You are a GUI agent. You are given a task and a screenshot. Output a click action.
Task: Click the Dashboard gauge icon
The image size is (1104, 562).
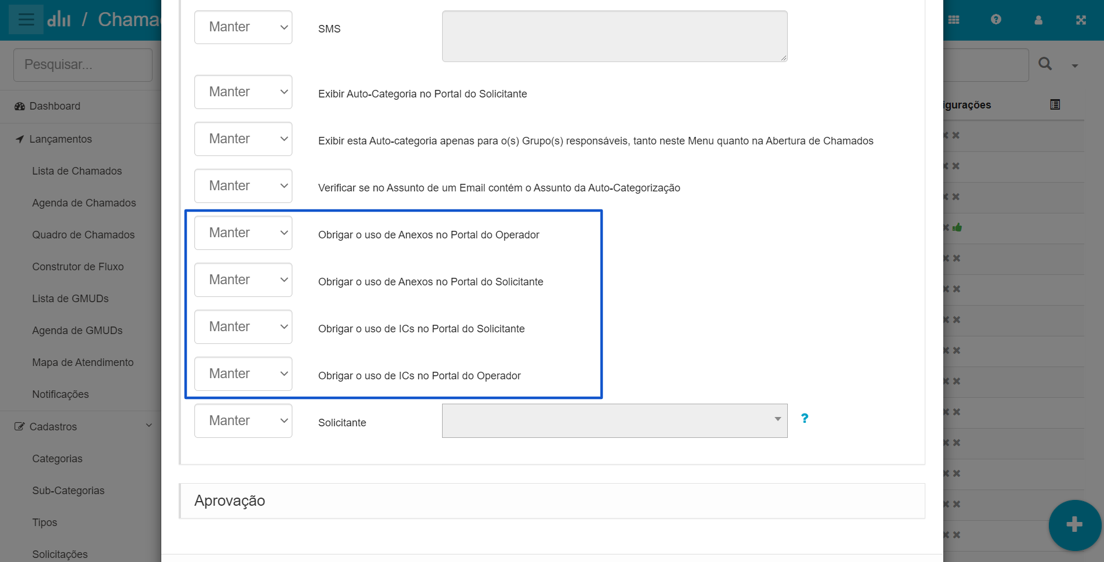click(20, 106)
